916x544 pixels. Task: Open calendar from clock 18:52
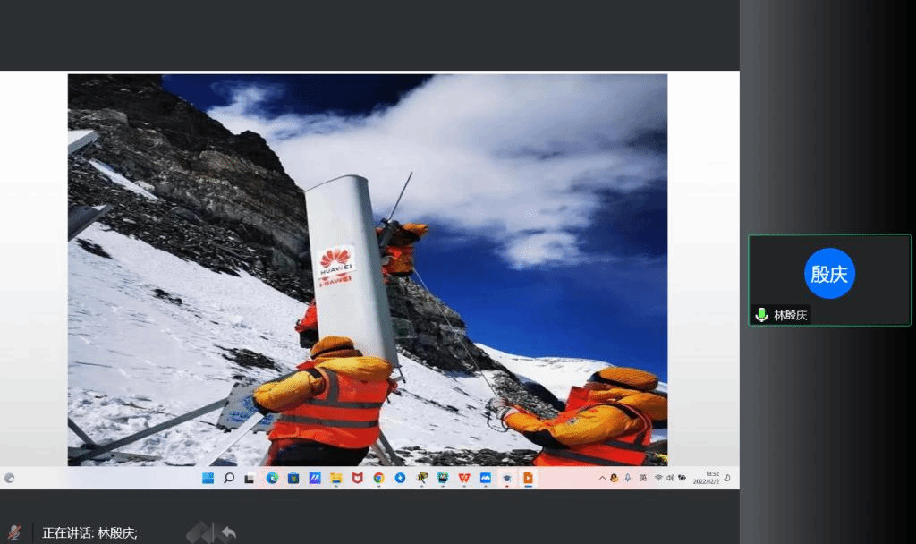pyautogui.click(x=712, y=479)
